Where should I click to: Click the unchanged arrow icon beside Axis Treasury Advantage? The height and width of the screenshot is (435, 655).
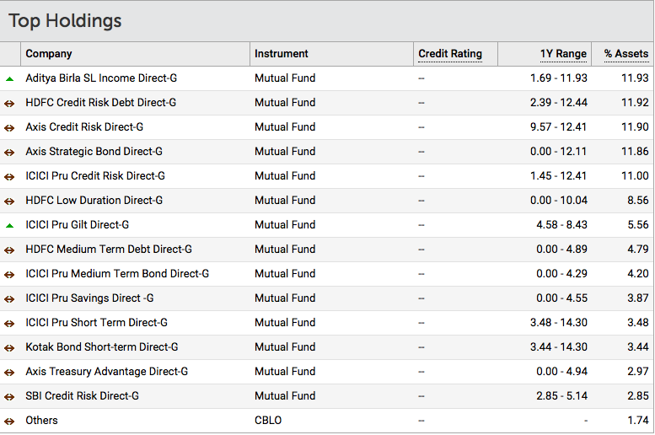pos(9,373)
